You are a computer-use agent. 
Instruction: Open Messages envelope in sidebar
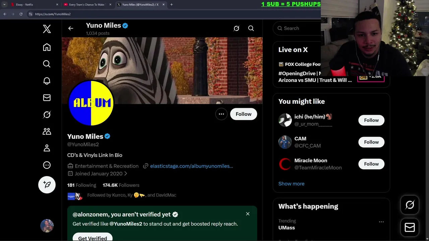(x=47, y=97)
